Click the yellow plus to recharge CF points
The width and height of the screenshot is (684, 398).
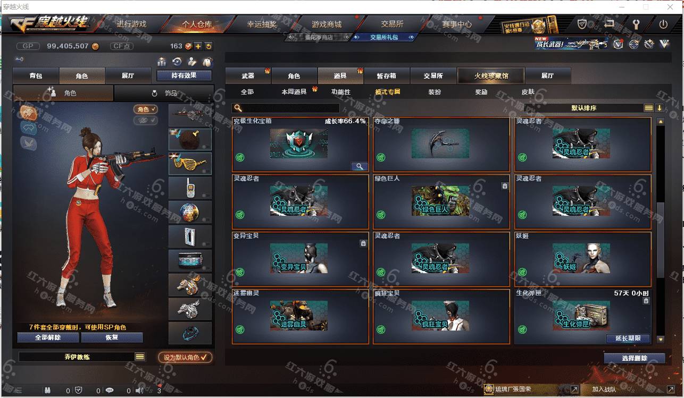click(198, 46)
